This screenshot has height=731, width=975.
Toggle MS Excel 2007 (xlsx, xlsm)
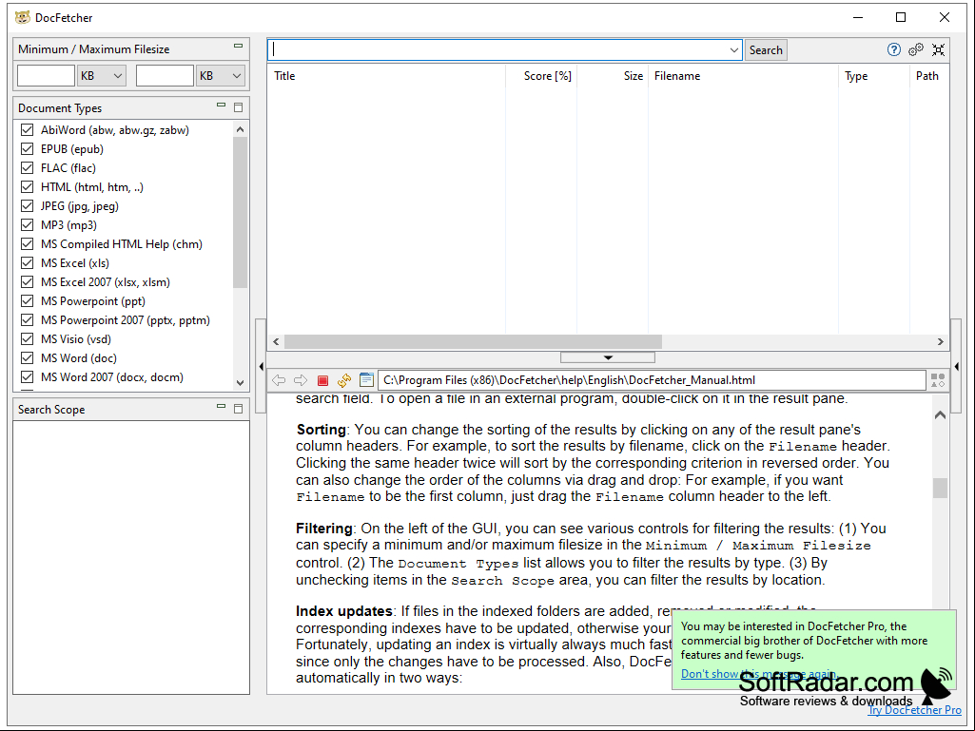pos(27,282)
